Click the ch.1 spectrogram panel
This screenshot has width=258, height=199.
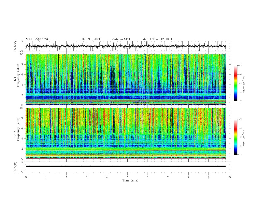point(126,79)
